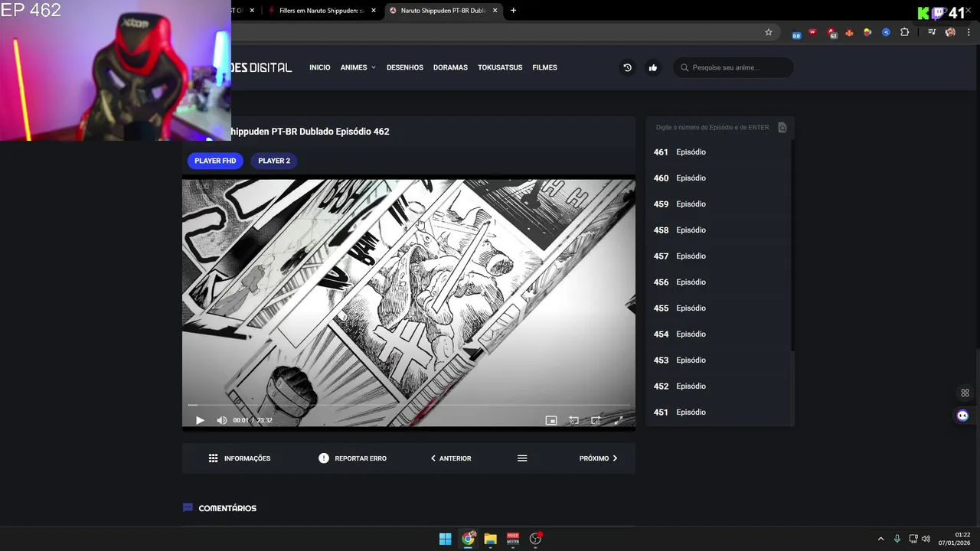This screenshot has height=551, width=980.
Task: Open INICIO menu item
Action: coord(320,67)
